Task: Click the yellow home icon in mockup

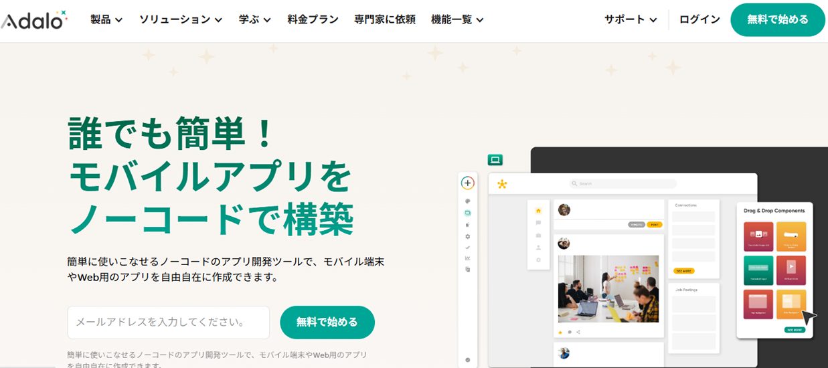Action: point(538,211)
